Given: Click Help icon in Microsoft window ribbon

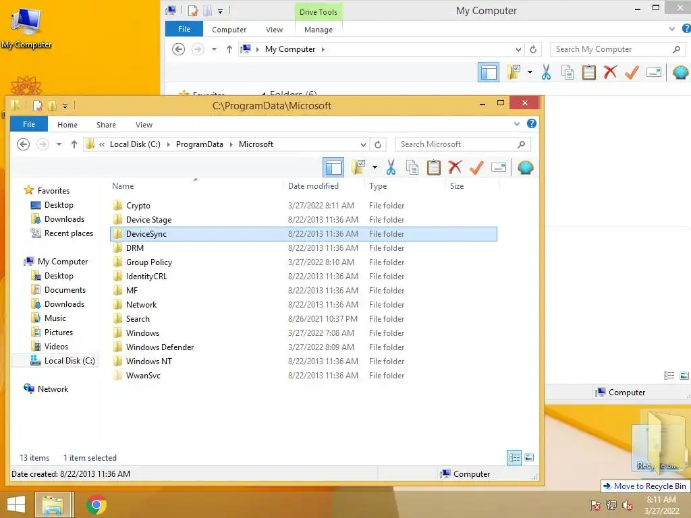Looking at the screenshot, I should (532, 124).
